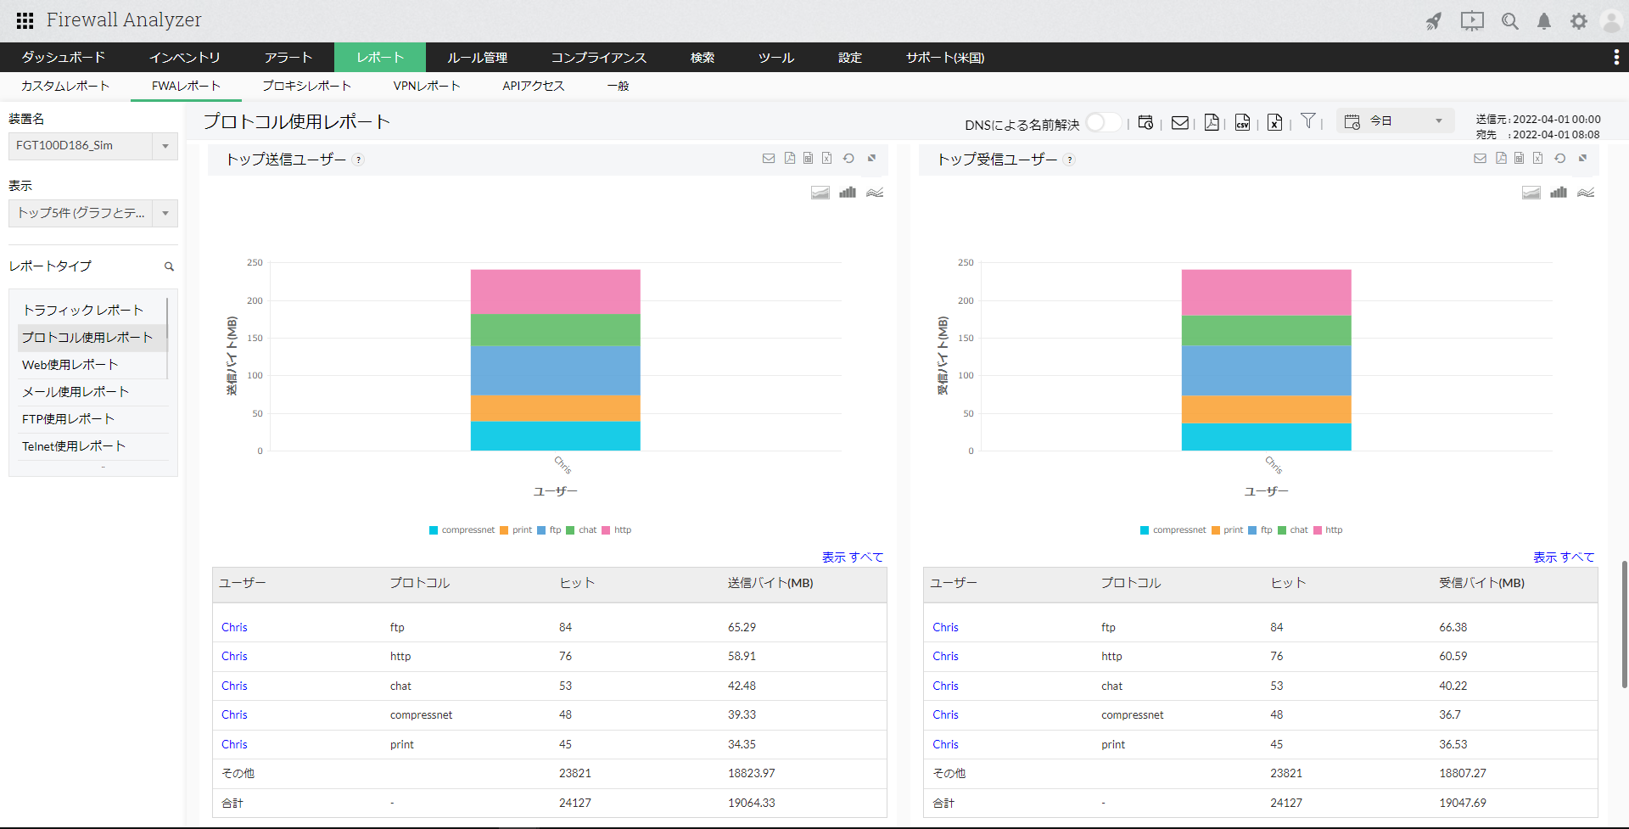The height and width of the screenshot is (829, 1629).
Task: Open the schedule report calendar icon
Action: coord(1145,123)
